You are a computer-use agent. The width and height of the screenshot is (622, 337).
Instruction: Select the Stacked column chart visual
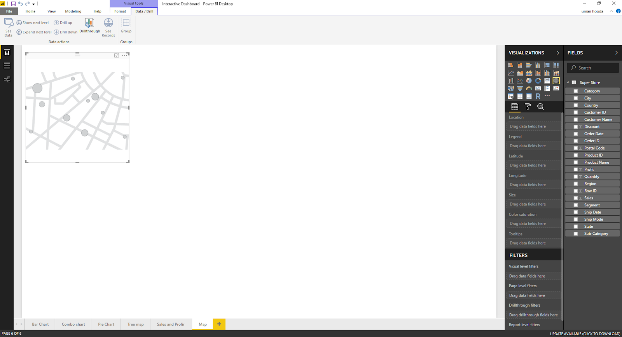click(520, 65)
